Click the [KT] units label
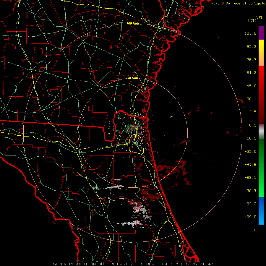Viewport: 266px width, 266px height. tap(252, 20)
